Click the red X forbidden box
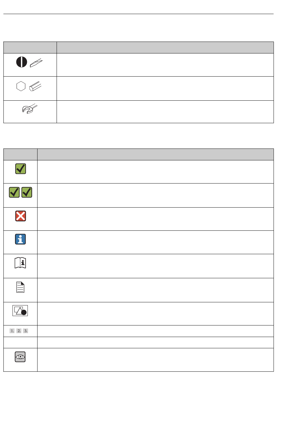 pyautogui.click(x=21, y=216)
